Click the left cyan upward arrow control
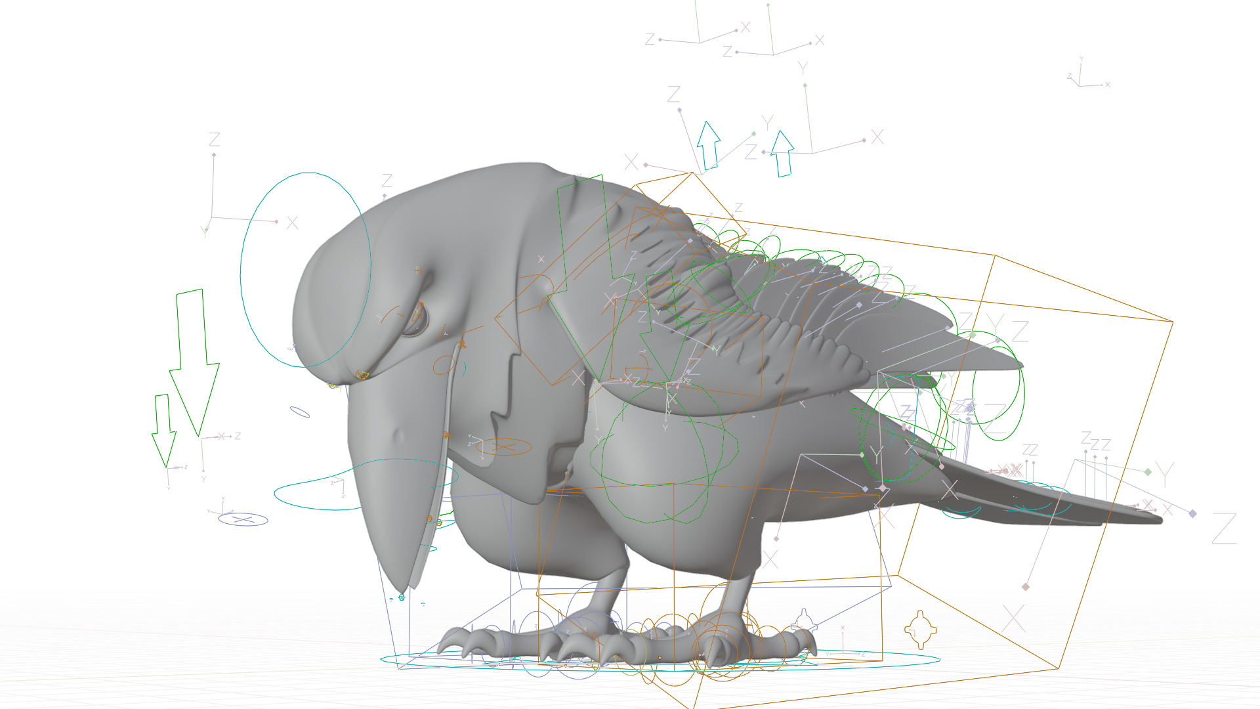This screenshot has height=709, width=1260. pos(709,145)
